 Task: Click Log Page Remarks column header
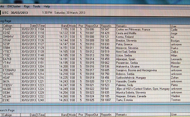tap(143, 26)
